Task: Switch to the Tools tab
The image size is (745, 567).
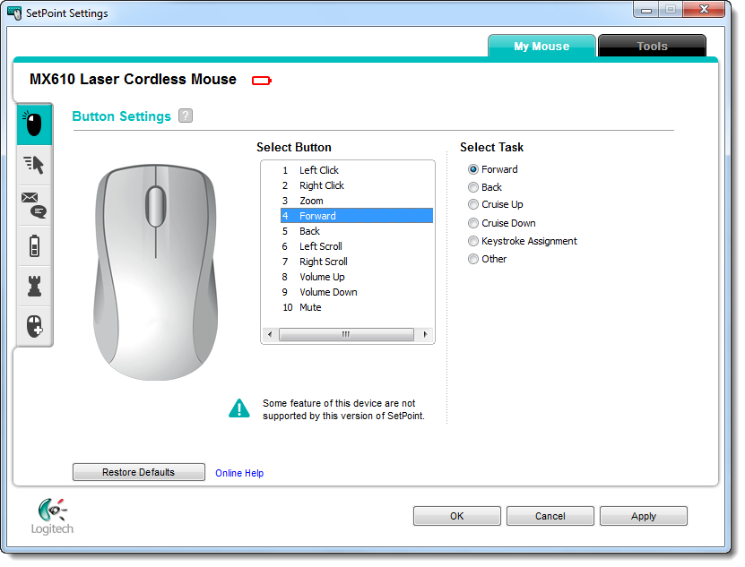Action: (652, 46)
